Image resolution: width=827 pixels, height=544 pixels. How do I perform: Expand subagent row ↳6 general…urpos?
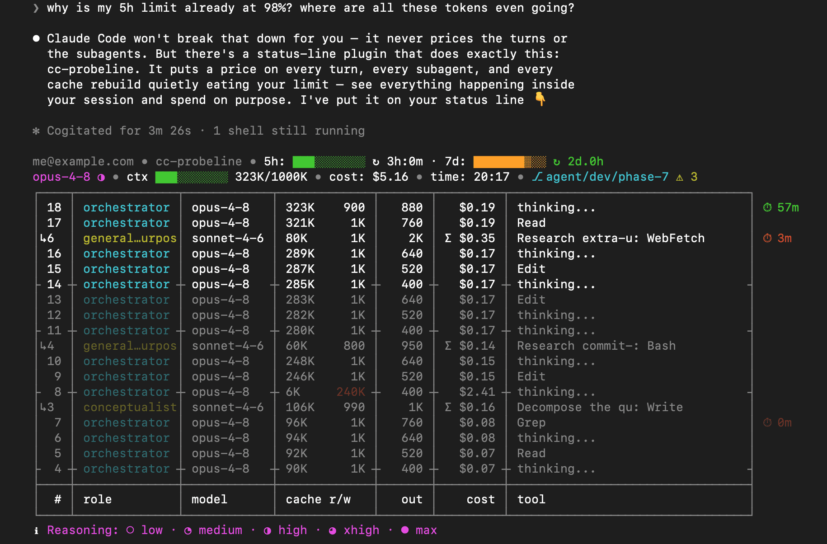pyautogui.click(x=394, y=238)
